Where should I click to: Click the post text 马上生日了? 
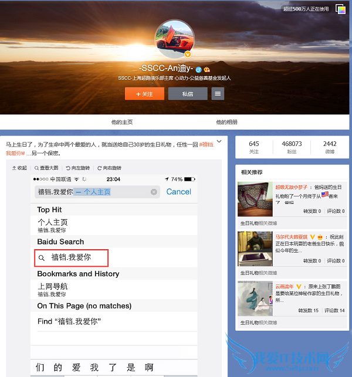19,144
